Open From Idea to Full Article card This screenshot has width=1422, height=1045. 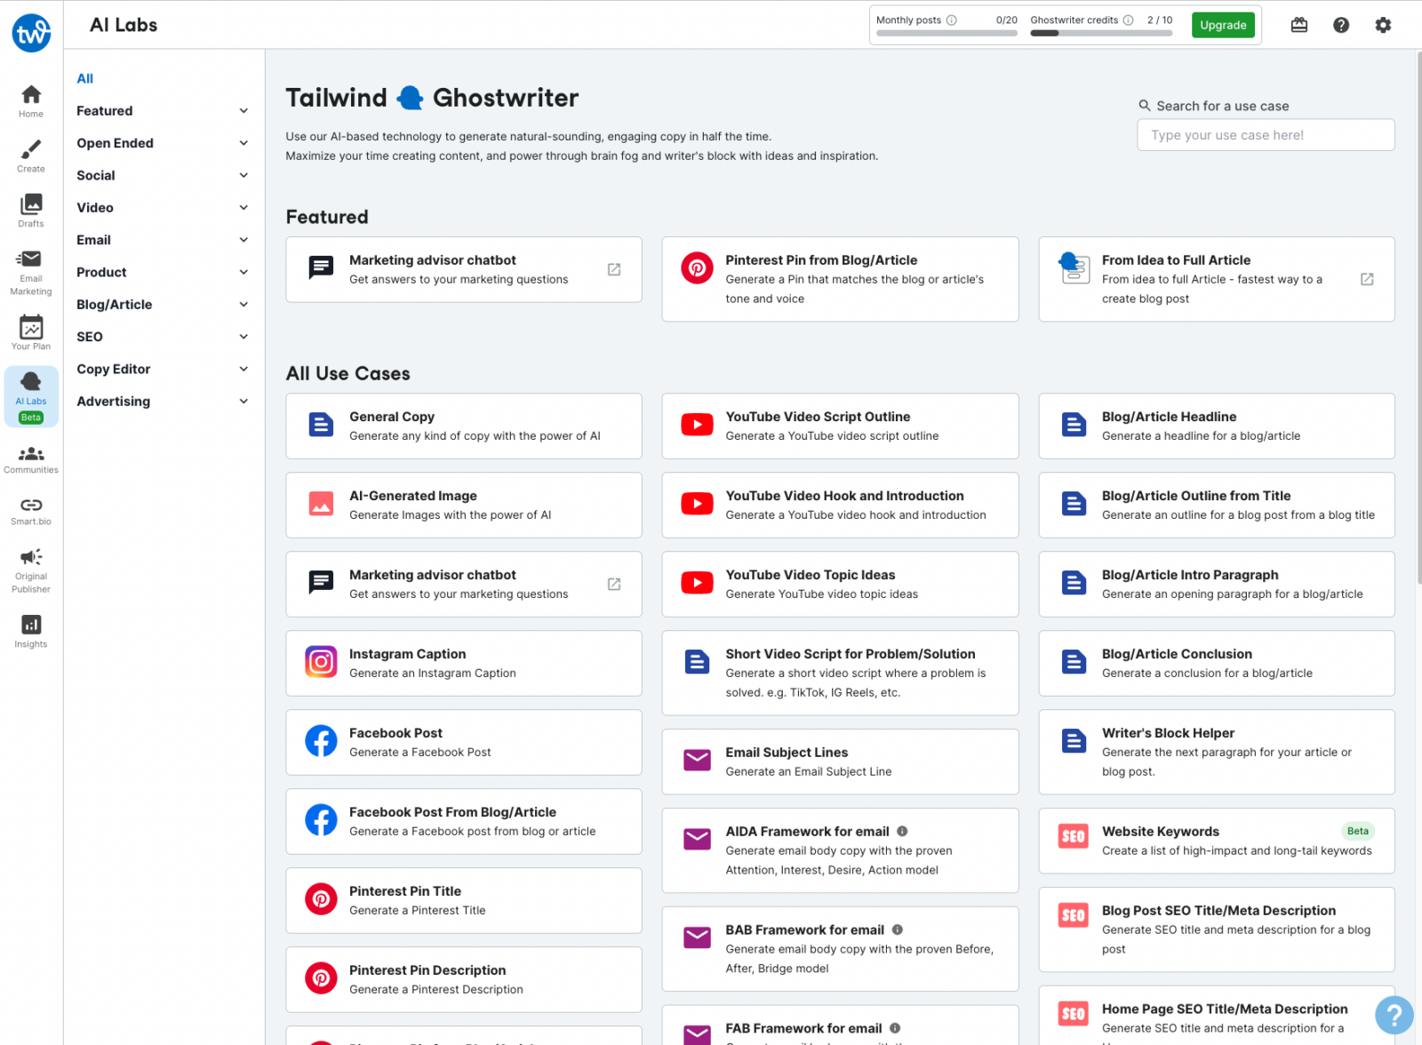point(1217,279)
